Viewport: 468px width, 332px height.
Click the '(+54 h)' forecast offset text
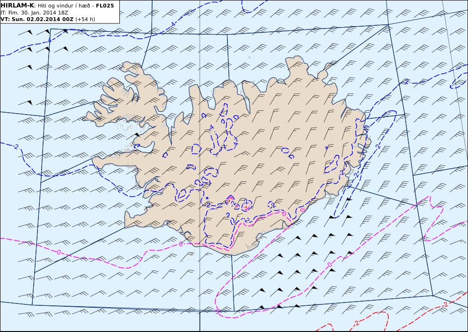(x=85, y=19)
